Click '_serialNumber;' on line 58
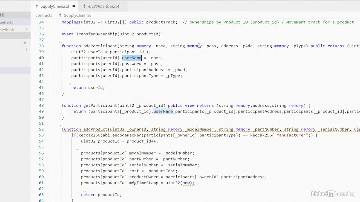360x202 pixels. click(182, 165)
